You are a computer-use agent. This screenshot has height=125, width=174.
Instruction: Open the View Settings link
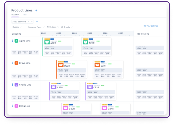(x=152, y=26)
